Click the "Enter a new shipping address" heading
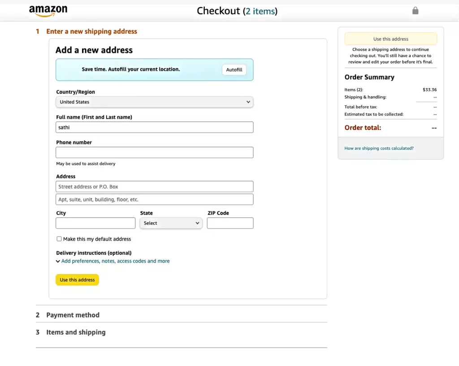Image resolution: width=459 pixels, height=366 pixels. pyautogui.click(x=92, y=31)
